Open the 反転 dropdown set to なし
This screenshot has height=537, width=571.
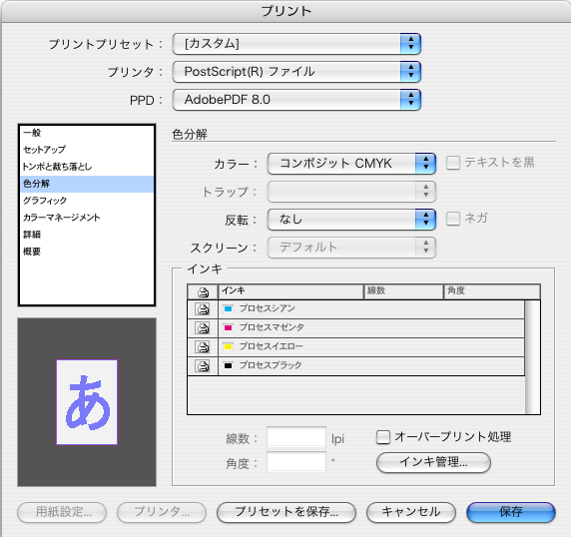point(351,220)
